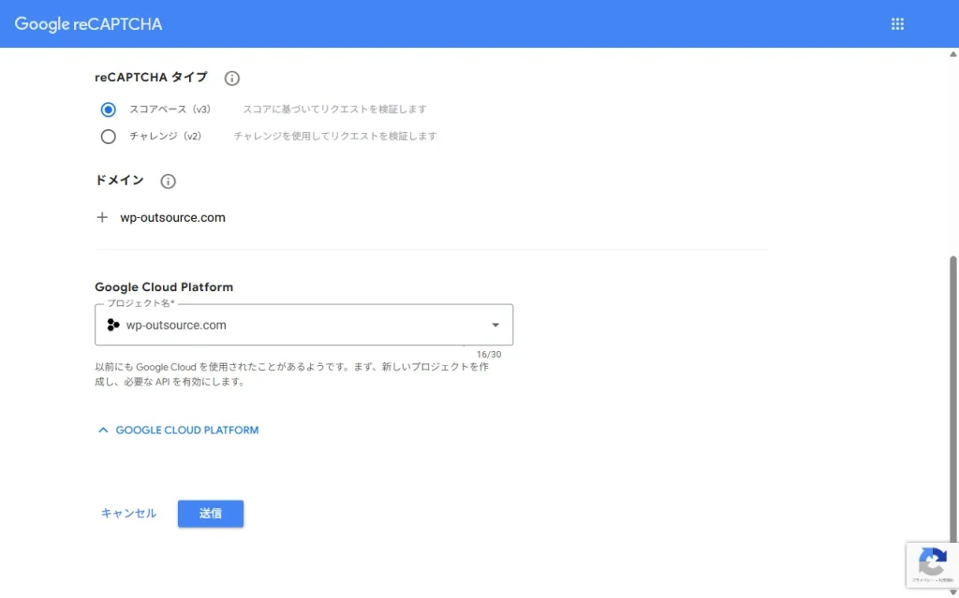
Task: Open the プロジェクト名 dropdown arrow
Action: click(495, 326)
